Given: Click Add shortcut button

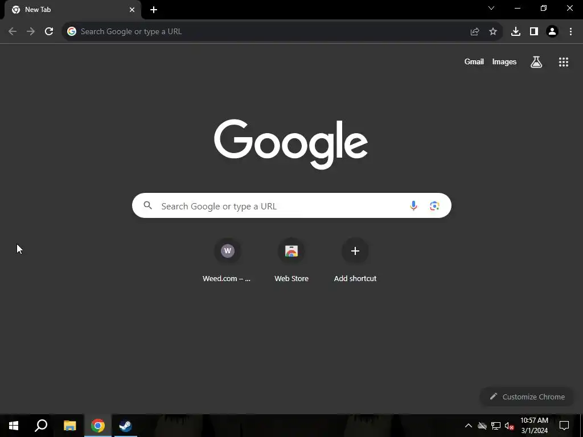Looking at the screenshot, I should (x=355, y=261).
